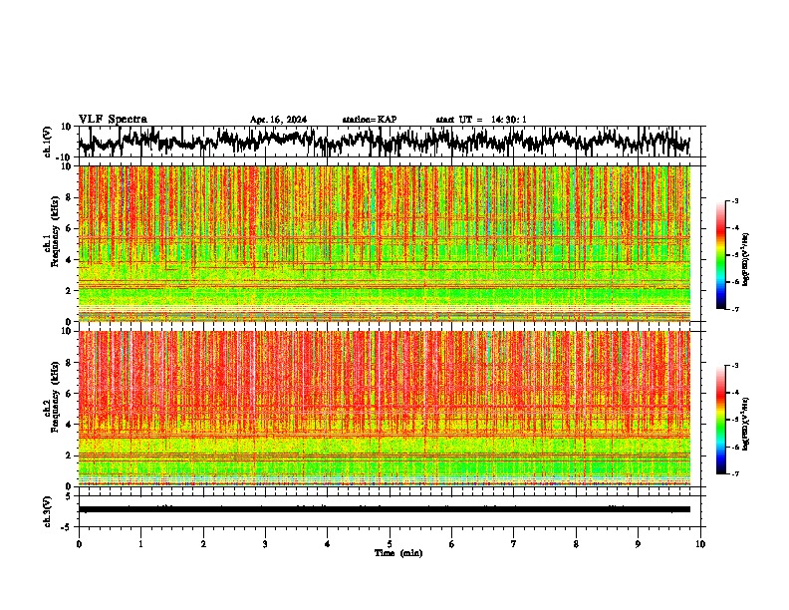Click the "-7" label on ch.2 colorbar
The image size is (789, 610).
(x=734, y=473)
